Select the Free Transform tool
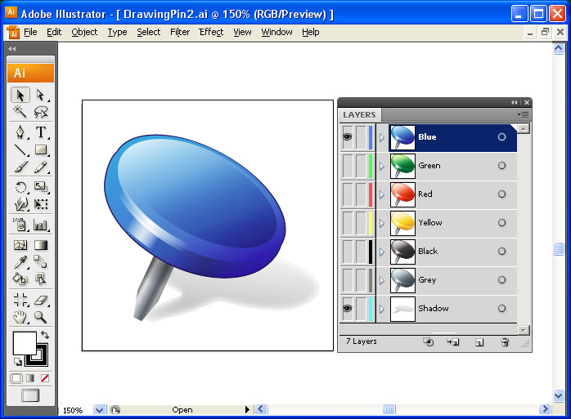Screen dimensions: 571x419 point(40,204)
